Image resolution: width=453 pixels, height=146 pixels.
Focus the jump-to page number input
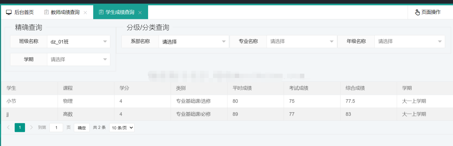(x=56, y=128)
